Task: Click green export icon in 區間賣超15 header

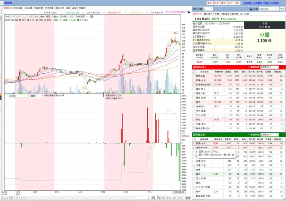Action: (x=281, y=135)
